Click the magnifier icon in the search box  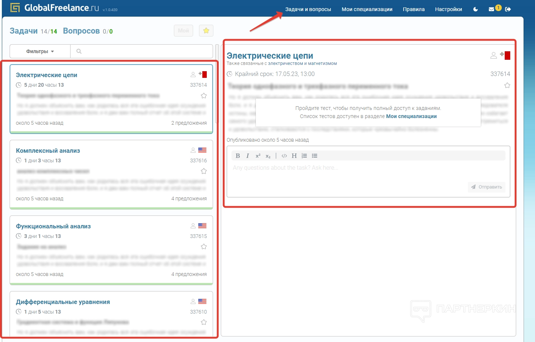pos(79,51)
